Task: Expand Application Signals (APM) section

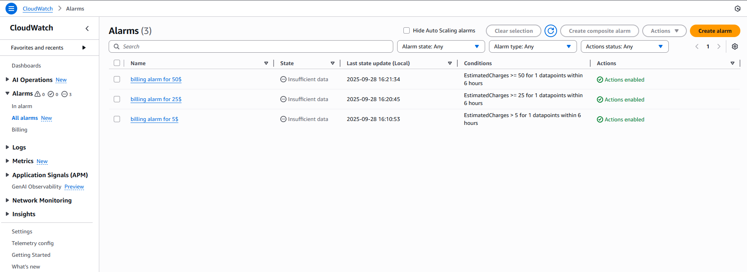Action: (x=7, y=175)
